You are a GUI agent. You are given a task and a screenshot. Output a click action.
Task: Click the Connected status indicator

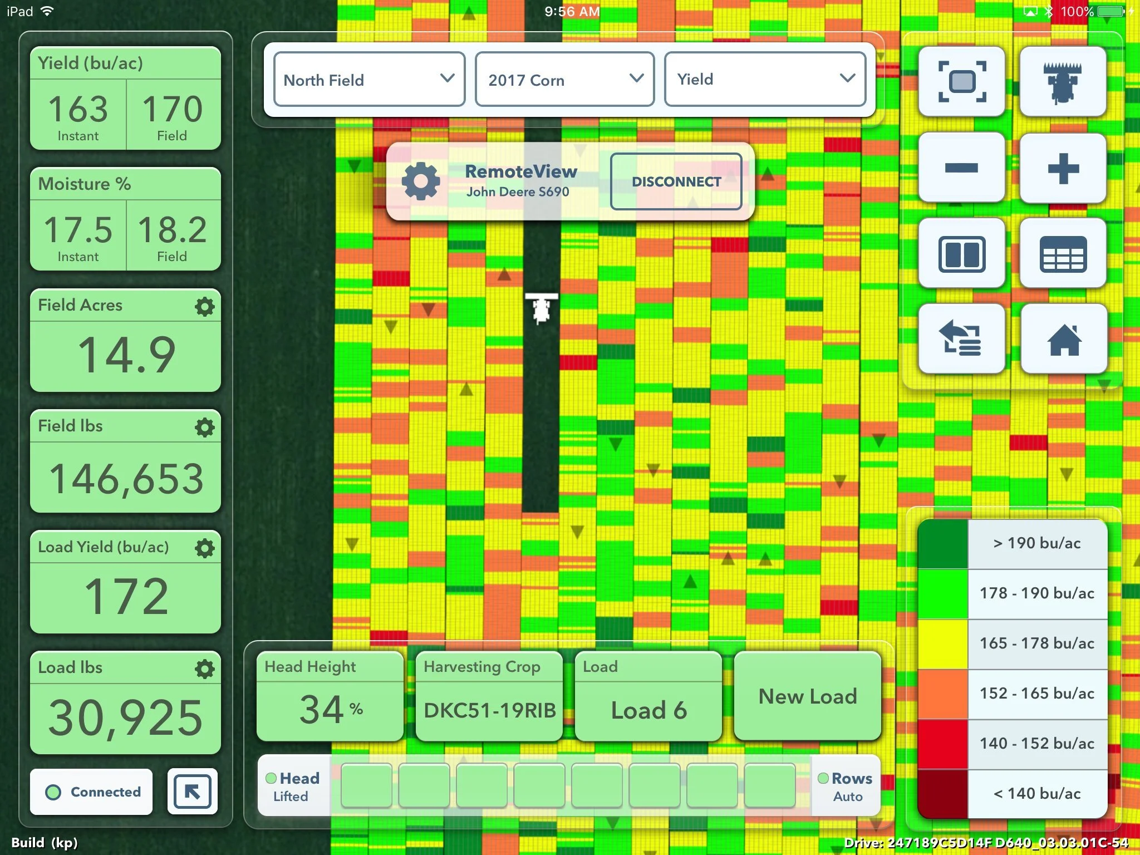tap(91, 791)
